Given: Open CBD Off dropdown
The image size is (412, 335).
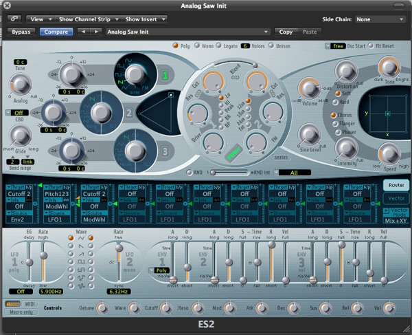Looking at the screenshot, I should point(16,113).
